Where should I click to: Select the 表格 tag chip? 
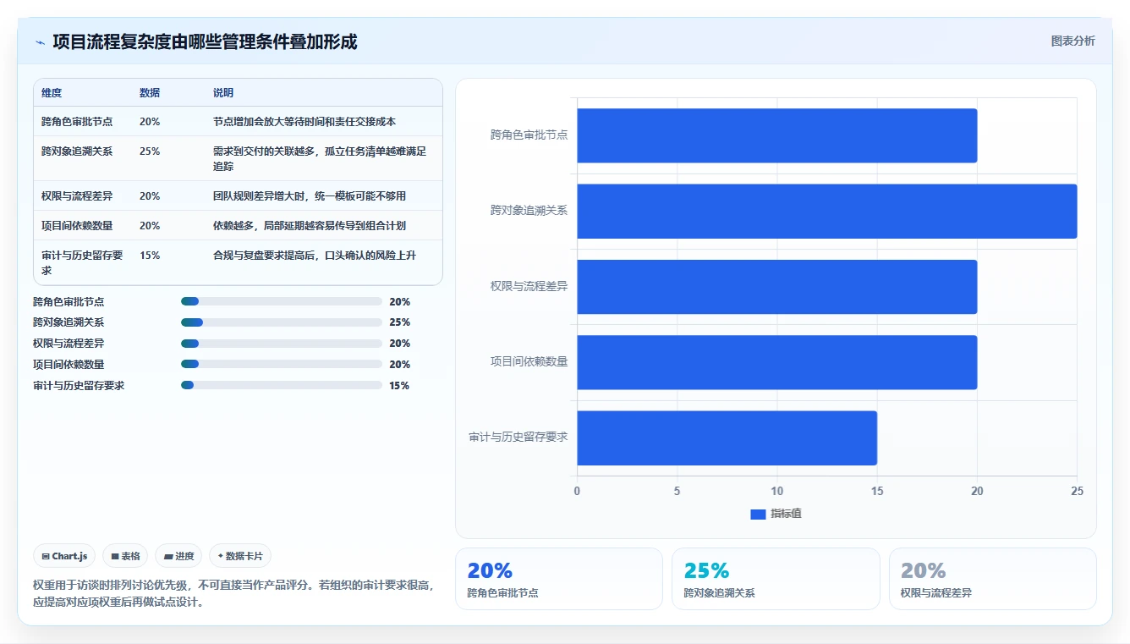(125, 556)
